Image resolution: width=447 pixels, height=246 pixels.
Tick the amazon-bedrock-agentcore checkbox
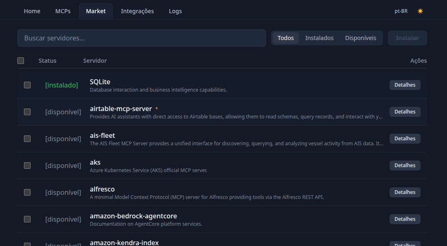pos(27,219)
